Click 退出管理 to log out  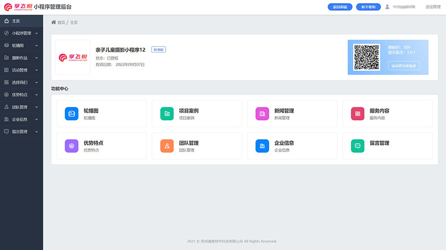[433, 7]
